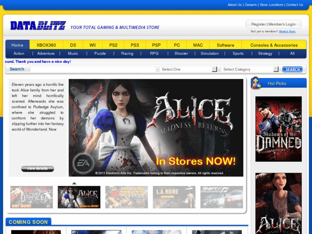This screenshot has height=234, width=312.
Task: Choose the Shooter genre
Action: click(181, 53)
